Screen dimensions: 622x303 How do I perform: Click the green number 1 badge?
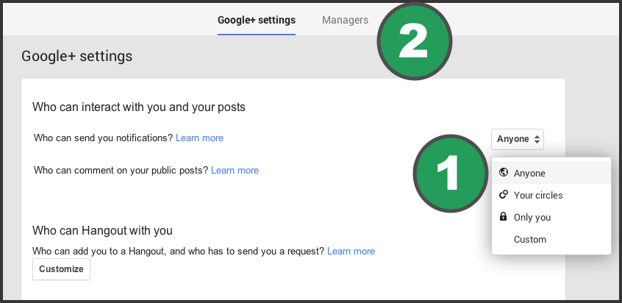450,173
